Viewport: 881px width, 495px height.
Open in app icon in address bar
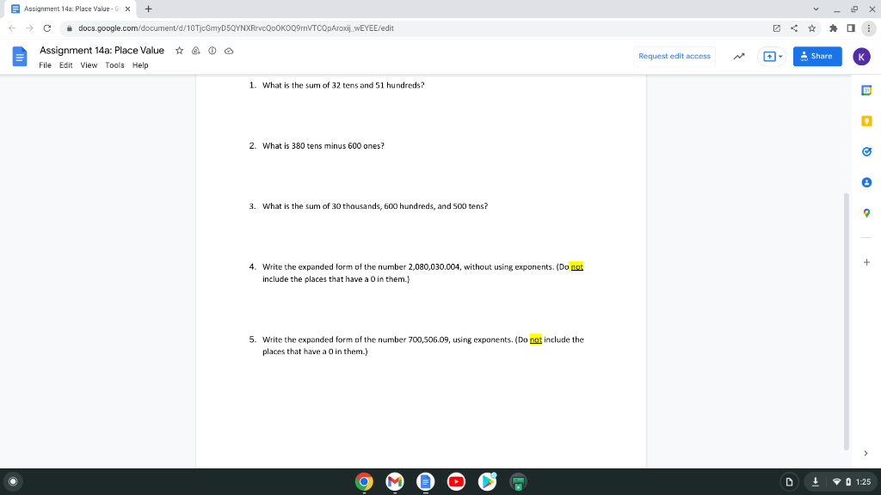click(x=777, y=28)
